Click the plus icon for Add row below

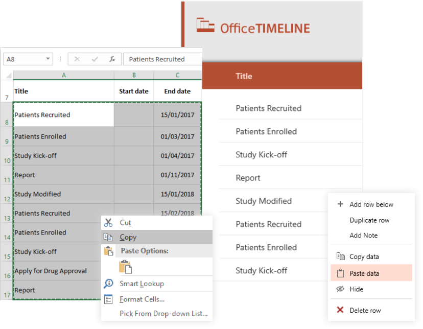point(340,204)
